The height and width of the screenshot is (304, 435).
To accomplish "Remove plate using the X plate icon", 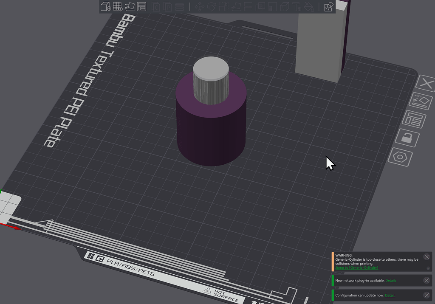I will [427, 83].
